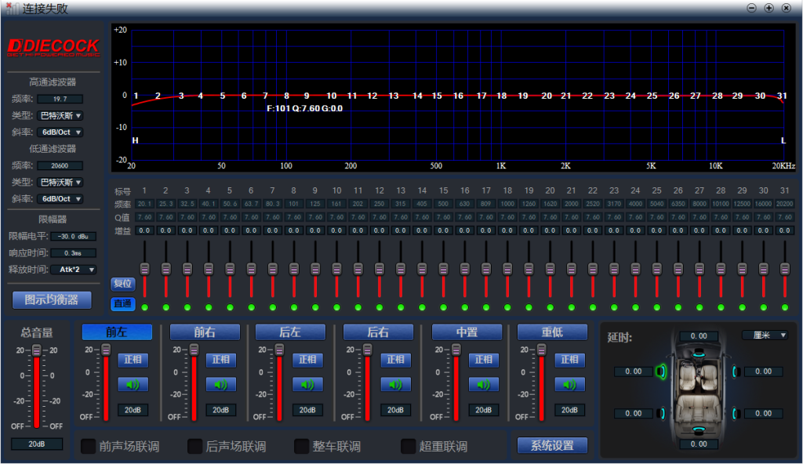Mute the 前左 channel speaker icon
The width and height of the screenshot is (803, 464).
133,384
